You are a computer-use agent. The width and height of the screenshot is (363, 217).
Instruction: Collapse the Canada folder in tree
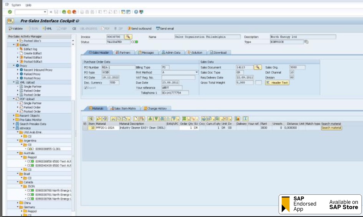pos(18,182)
